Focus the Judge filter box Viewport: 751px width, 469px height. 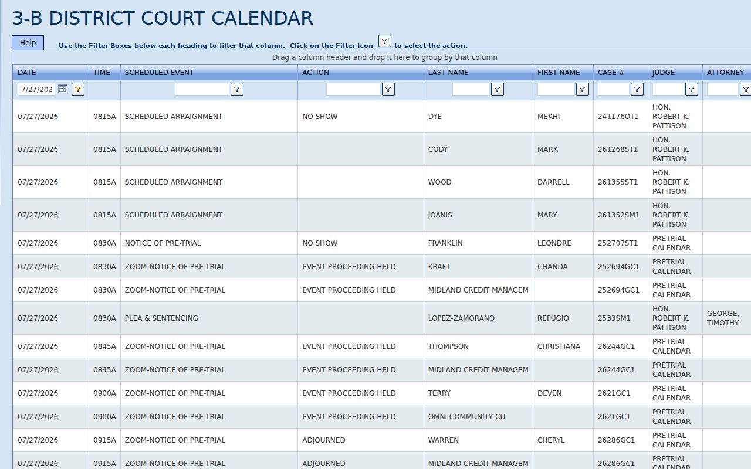668,89
